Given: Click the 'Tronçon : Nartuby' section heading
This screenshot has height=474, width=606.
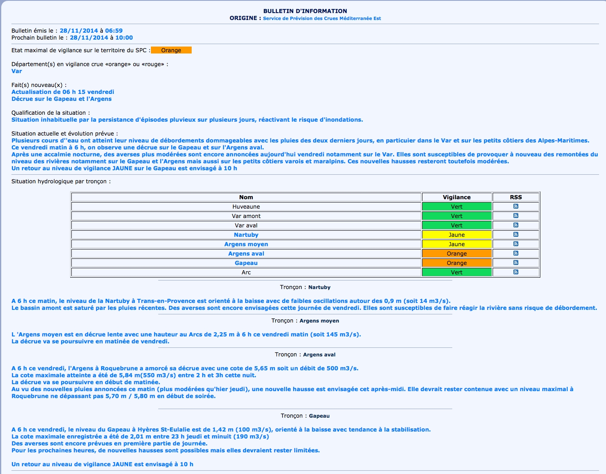Looking at the screenshot, I should click(305, 287).
